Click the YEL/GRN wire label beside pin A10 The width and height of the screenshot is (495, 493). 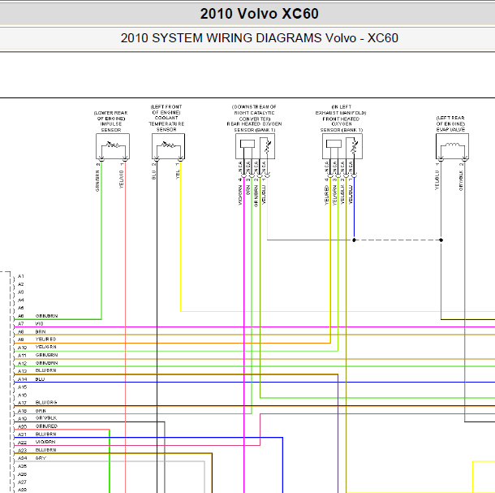tap(45, 347)
